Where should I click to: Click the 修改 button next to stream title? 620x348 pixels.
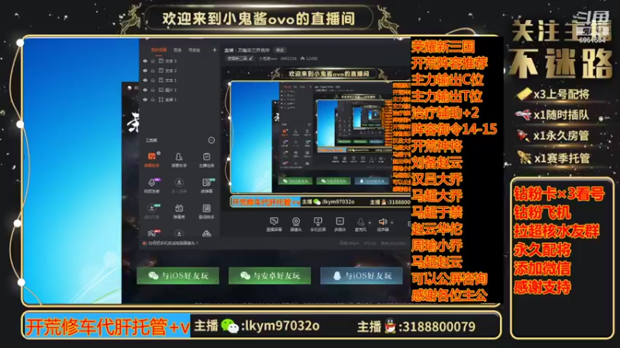[x=280, y=50]
